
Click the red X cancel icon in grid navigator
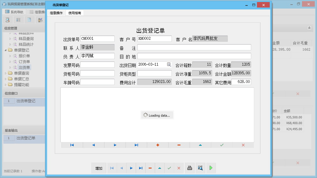pyautogui.click(x=243, y=145)
